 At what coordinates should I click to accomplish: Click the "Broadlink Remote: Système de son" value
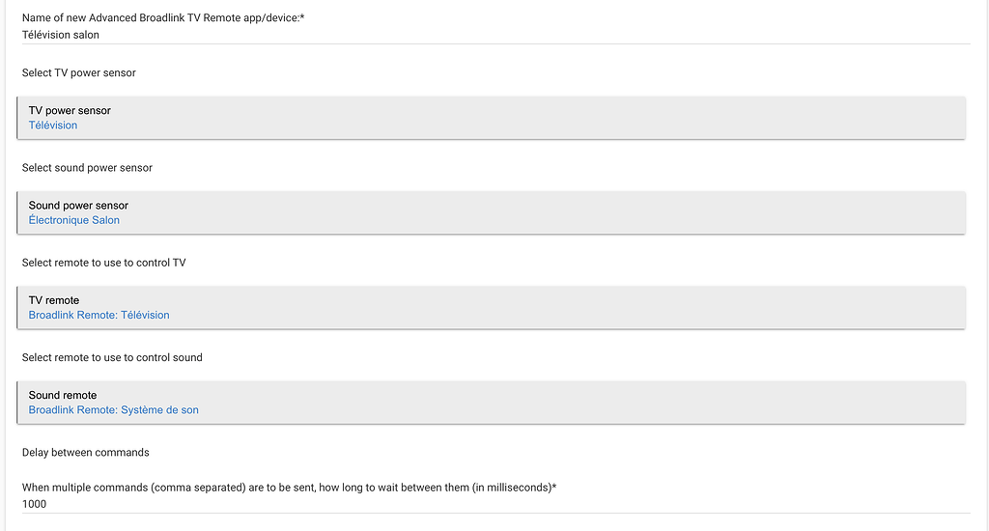pos(113,409)
